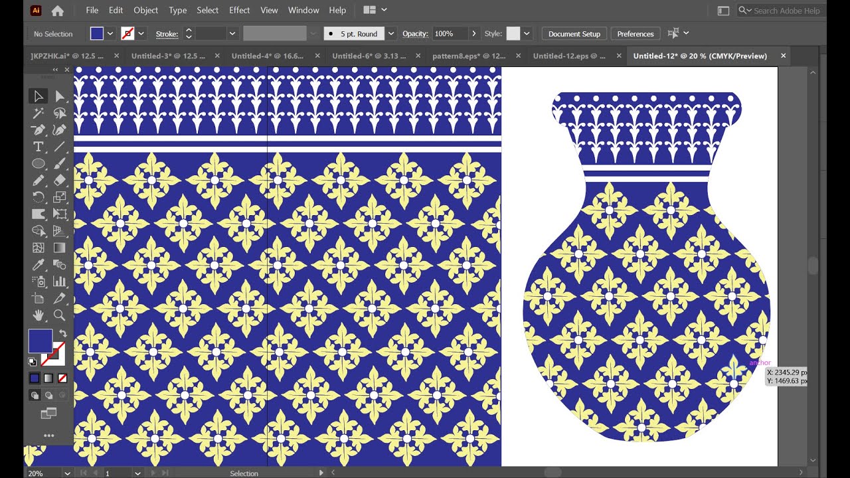850x478 pixels.
Task: Select the Selection (black arrow) tool
Action: (39, 96)
